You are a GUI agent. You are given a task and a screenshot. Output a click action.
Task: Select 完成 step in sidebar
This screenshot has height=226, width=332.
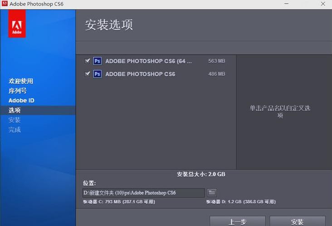[15, 130]
